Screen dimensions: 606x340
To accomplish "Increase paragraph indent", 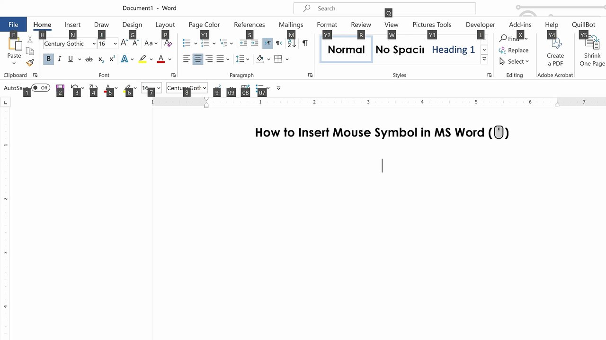I will tap(255, 43).
